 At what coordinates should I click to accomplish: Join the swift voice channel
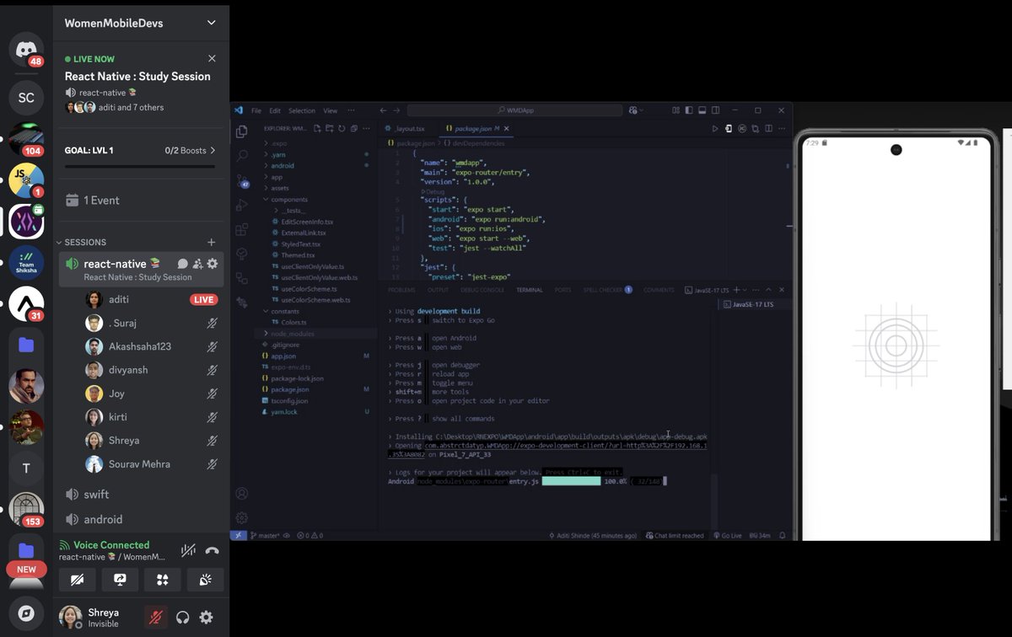point(141,495)
